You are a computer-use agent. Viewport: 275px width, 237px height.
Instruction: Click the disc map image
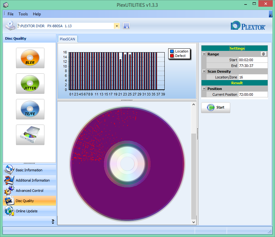[x=127, y=163]
